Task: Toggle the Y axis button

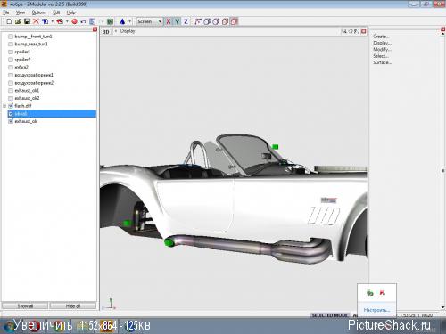Action: tap(178, 21)
